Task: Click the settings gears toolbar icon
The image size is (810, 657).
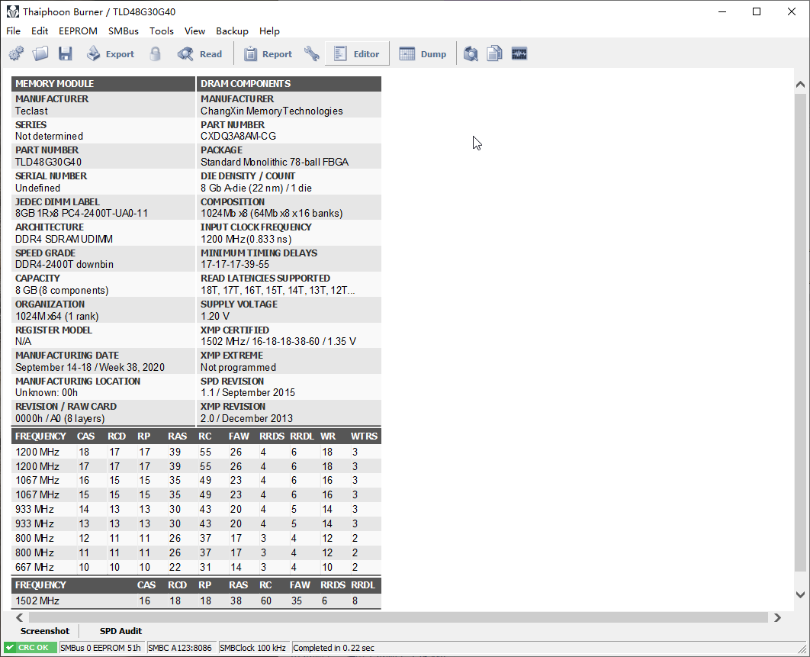Action: 16,54
